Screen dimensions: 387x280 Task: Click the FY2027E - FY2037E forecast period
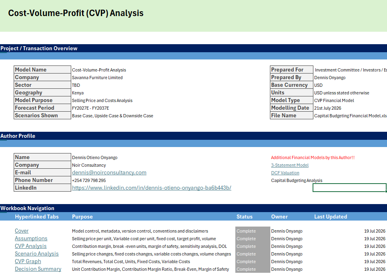click(91, 108)
